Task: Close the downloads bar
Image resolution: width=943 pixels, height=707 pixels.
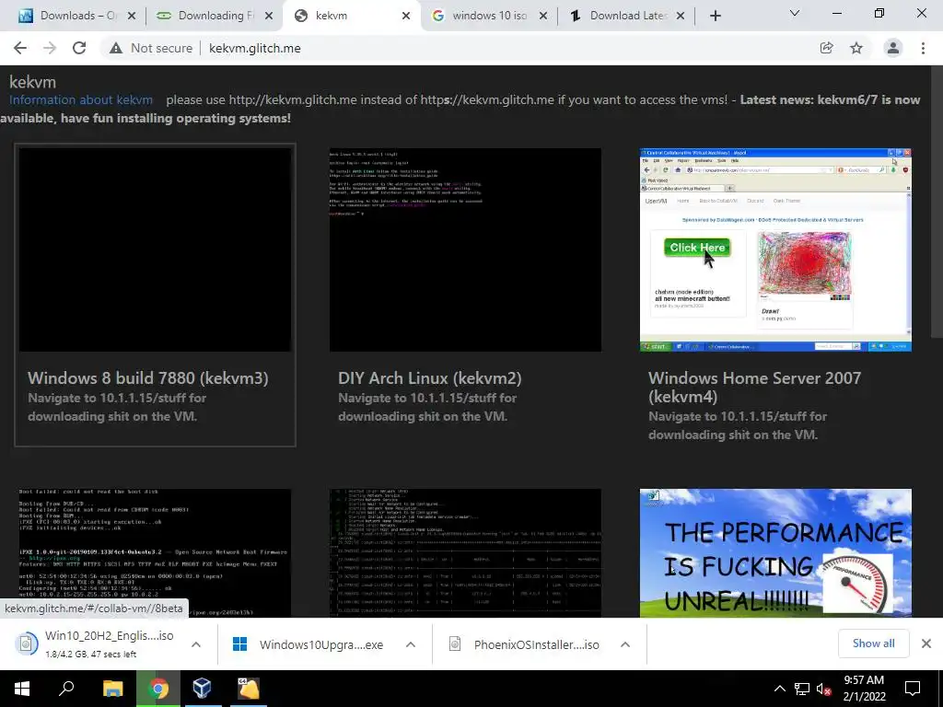Action: click(x=926, y=643)
